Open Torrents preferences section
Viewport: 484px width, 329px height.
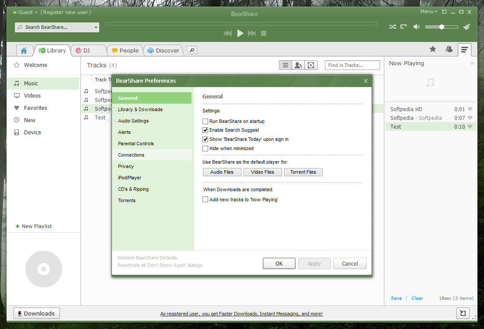coord(152,200)
